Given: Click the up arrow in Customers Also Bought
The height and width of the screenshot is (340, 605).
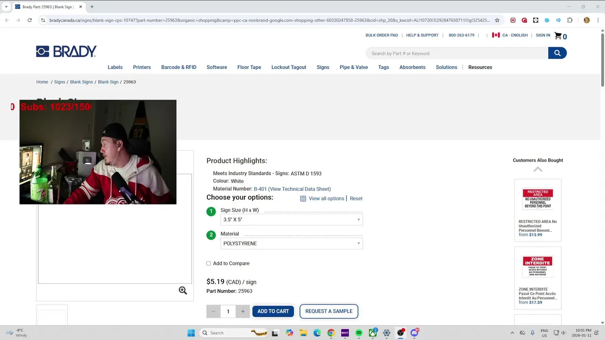Looking at the screenshot, I should pyautogui.click(x=538, y=169).
